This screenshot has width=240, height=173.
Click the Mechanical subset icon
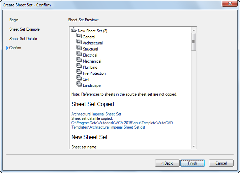point(79,61)
